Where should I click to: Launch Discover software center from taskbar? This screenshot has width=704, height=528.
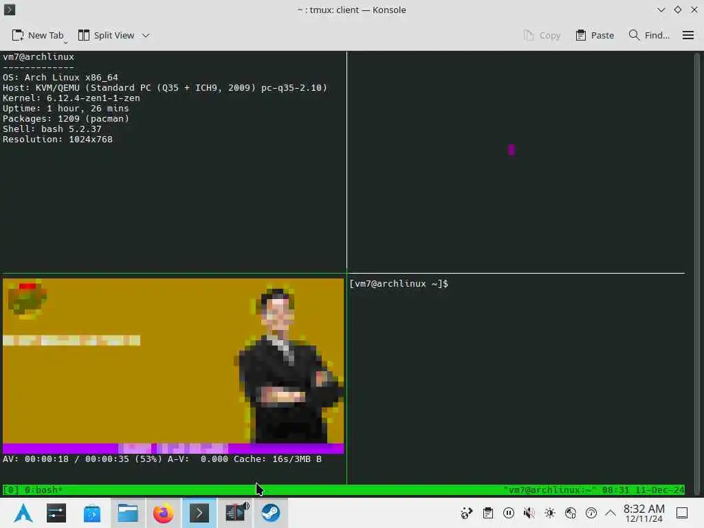click(92, 513)
